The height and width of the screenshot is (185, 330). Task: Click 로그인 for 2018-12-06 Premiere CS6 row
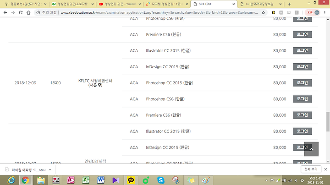tap(302, 115)
